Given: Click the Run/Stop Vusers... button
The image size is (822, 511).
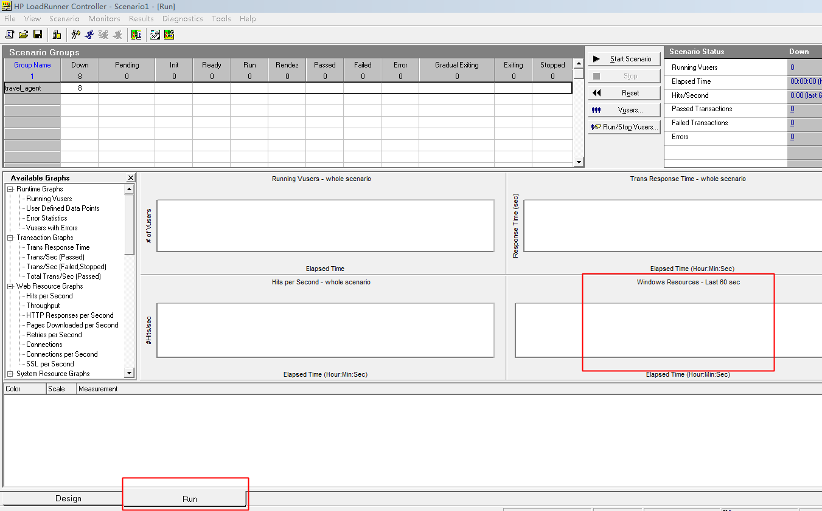Looking at the screenshot, I should (x=624, y=127).
